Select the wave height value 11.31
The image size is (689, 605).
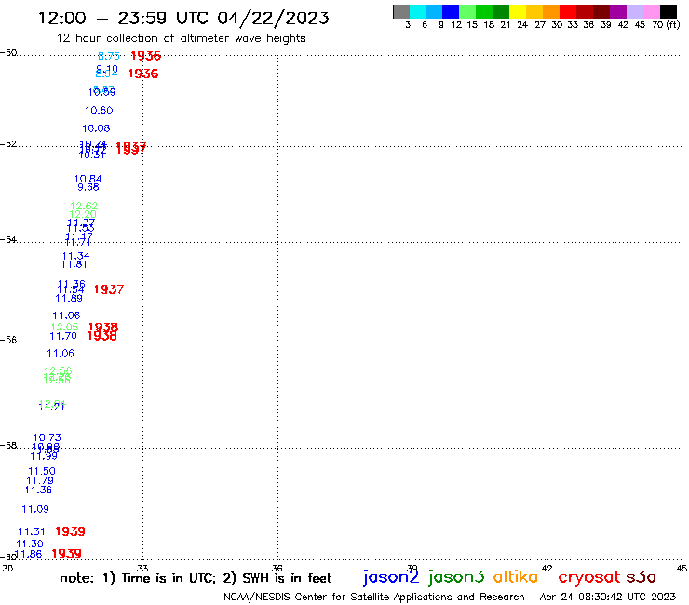(x=32, y=532)
